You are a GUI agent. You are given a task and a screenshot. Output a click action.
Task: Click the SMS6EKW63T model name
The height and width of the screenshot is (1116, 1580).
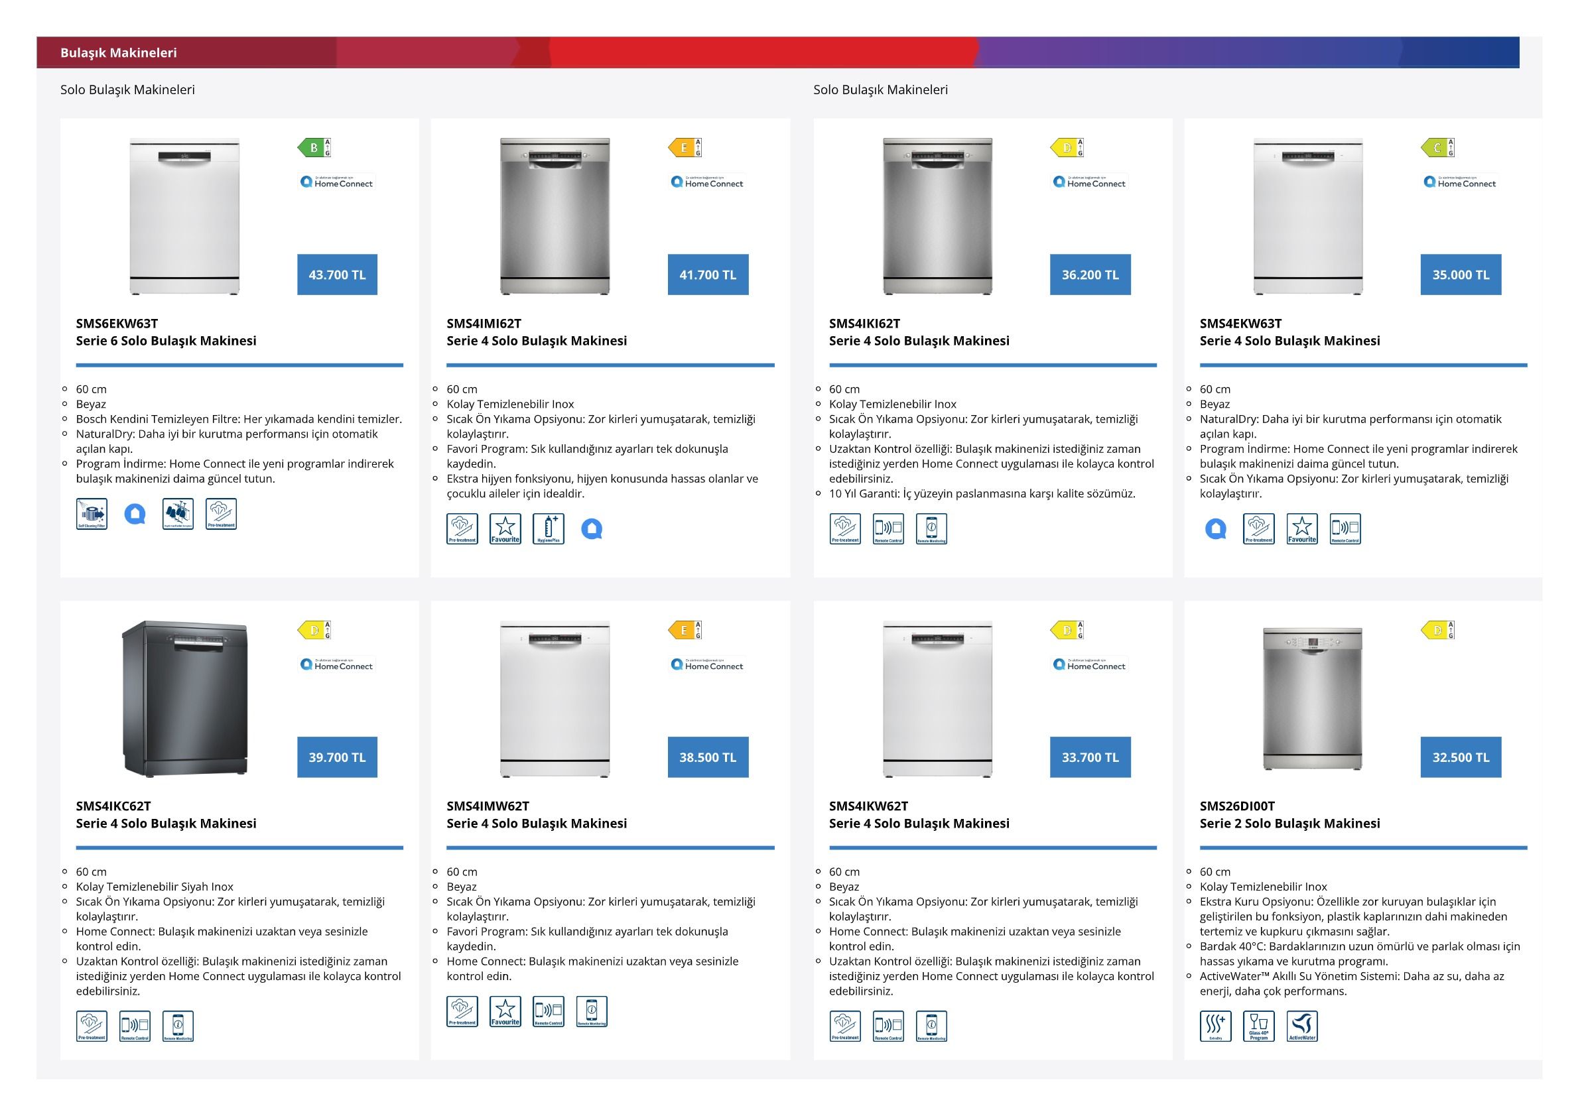pos(117,324)
